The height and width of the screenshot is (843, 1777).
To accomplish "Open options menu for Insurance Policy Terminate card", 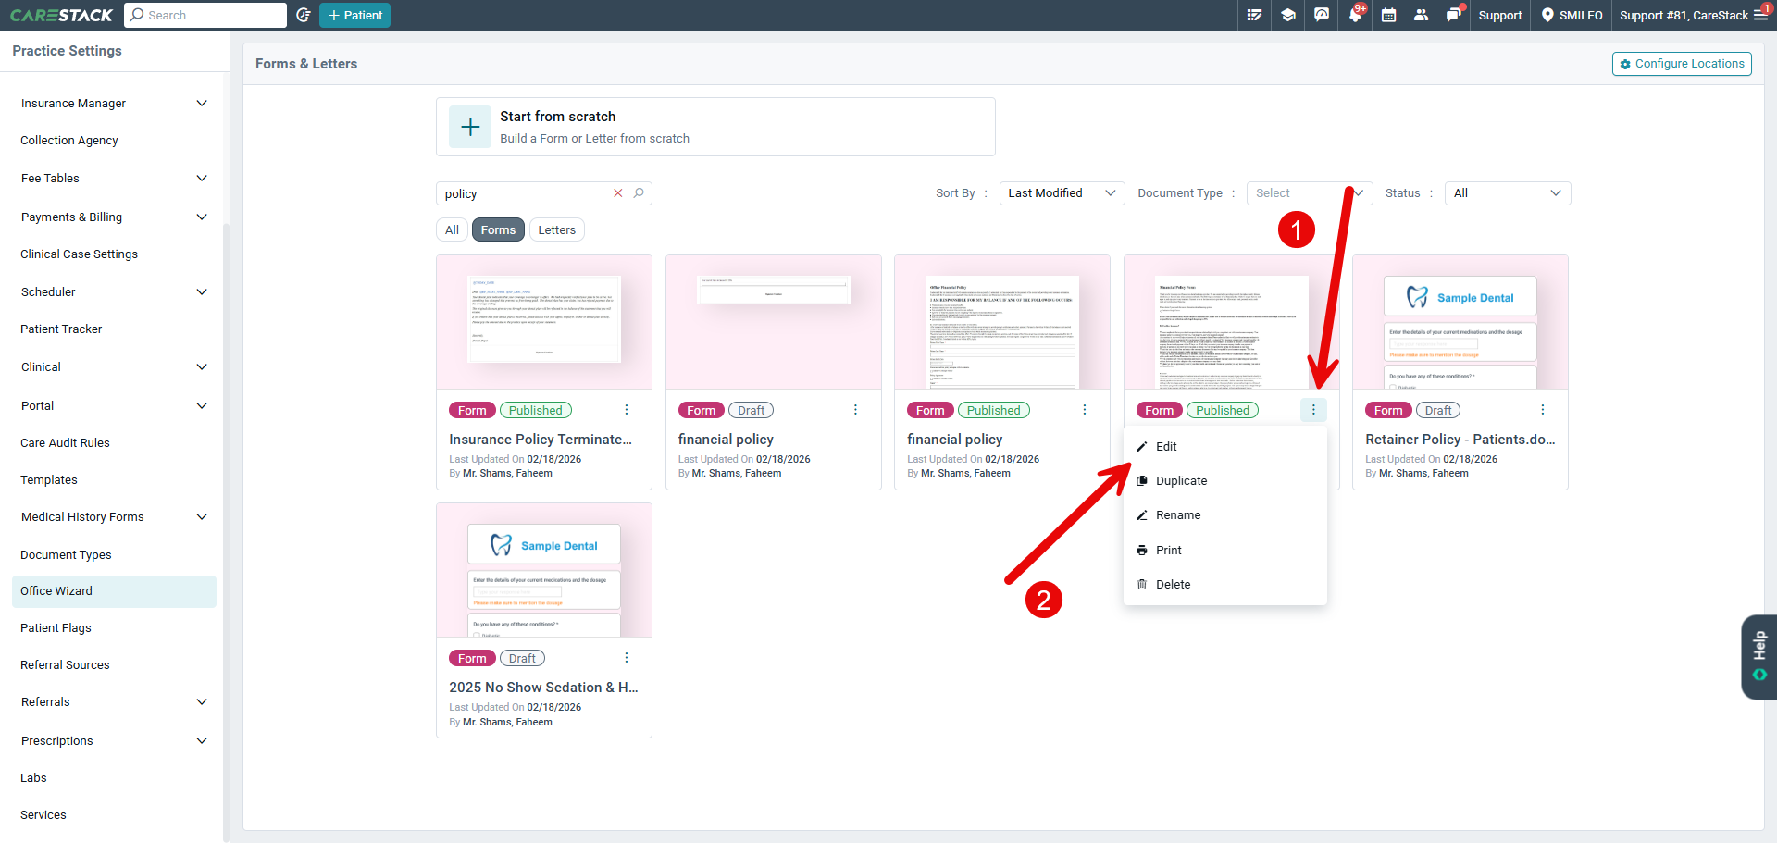I will coord(627,410).
